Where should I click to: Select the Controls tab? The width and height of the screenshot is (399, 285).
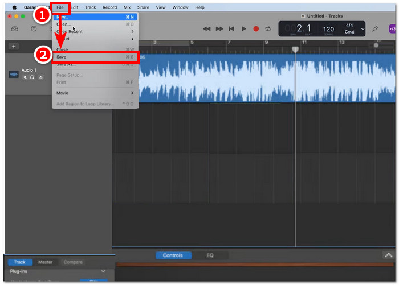[x=173, y=255]
